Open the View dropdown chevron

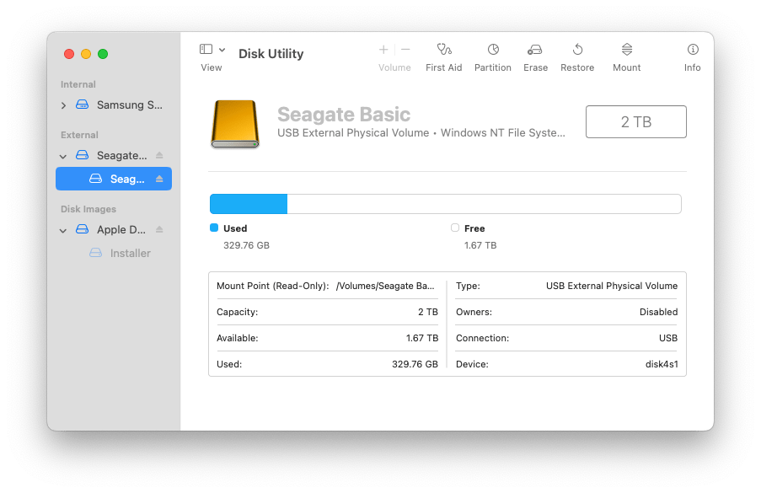[222, 48]
